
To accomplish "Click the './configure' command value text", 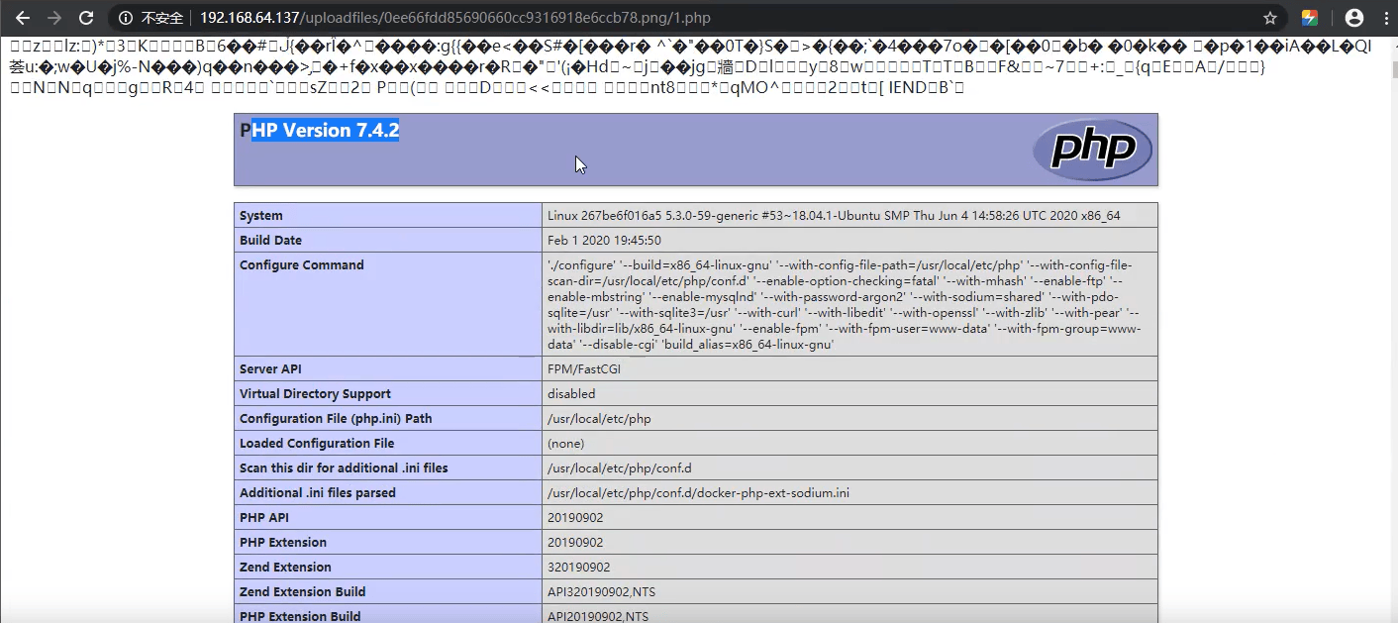I will [x=845, y=305].
